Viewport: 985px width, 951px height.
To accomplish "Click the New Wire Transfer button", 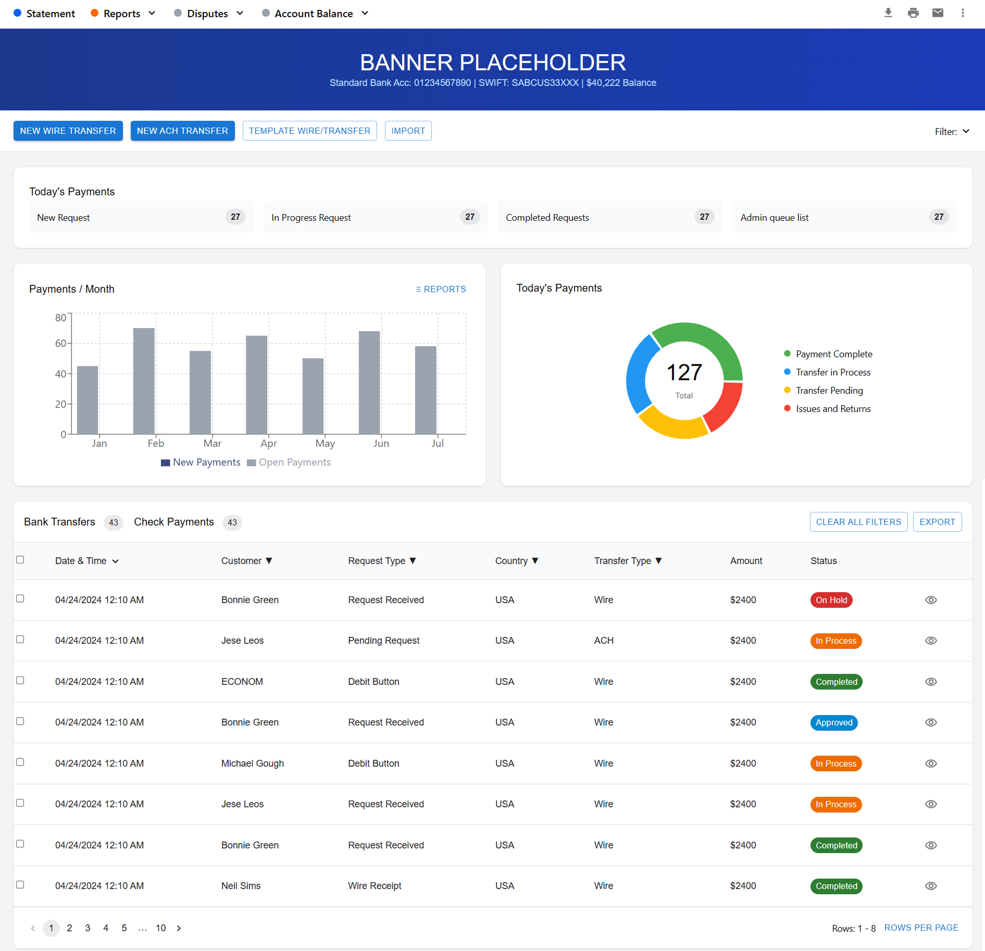I will [x=68, y=131].
